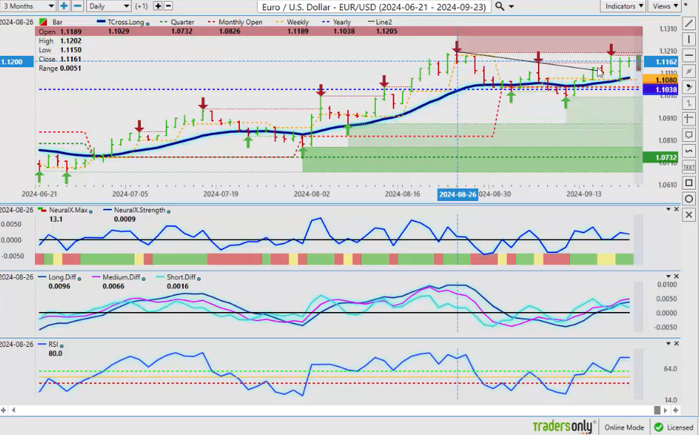Click the Online Mode status button
699x435 pixels.
(624, 427)
